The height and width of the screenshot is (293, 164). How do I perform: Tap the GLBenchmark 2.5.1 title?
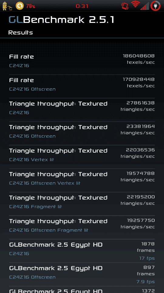(61, 20)
